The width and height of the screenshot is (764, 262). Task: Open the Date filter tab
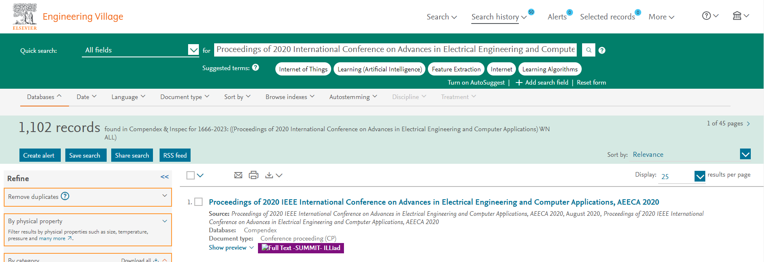[x=86, y=97]
